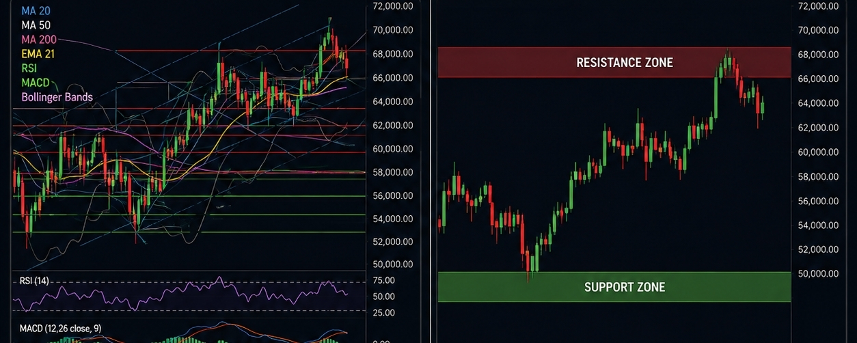
Task: Click 52,000.00 on the left chart axis
Action: tap(392, 243)
